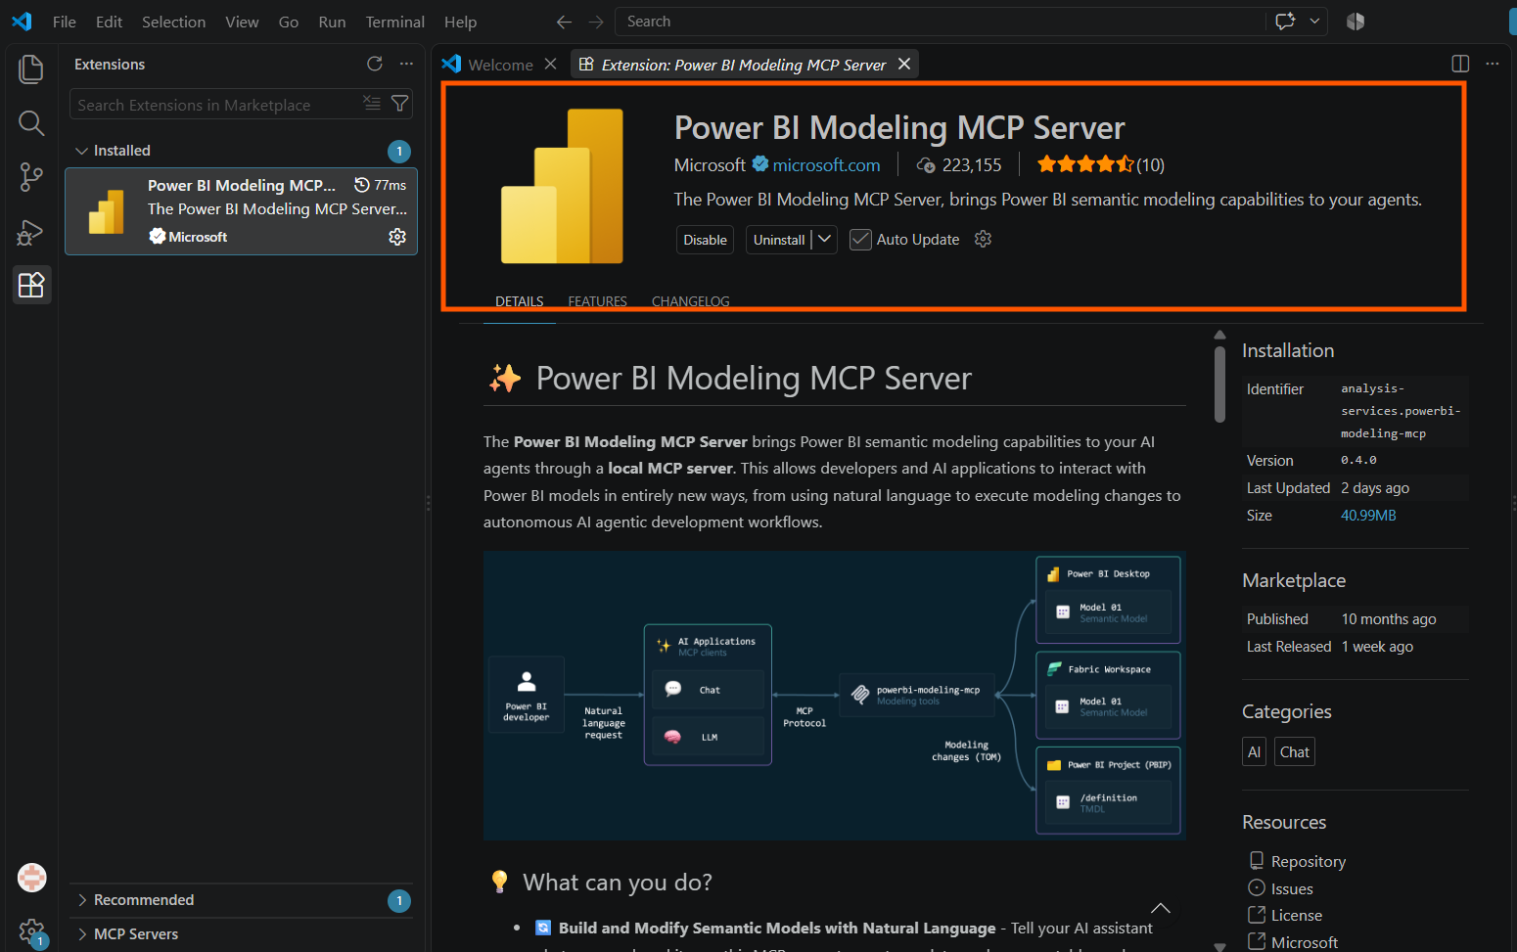Click the details pane vertical scrollbar thumb
1517x952 pixels.
(x=1219, y=384)
